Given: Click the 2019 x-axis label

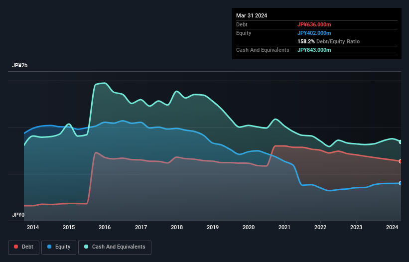Looking at the screenshot, I should tap(213, 227).
